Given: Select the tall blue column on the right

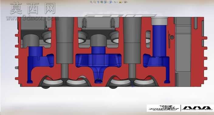Looking at the screenshot, I should pyautogui.click(x=159, y=41).
